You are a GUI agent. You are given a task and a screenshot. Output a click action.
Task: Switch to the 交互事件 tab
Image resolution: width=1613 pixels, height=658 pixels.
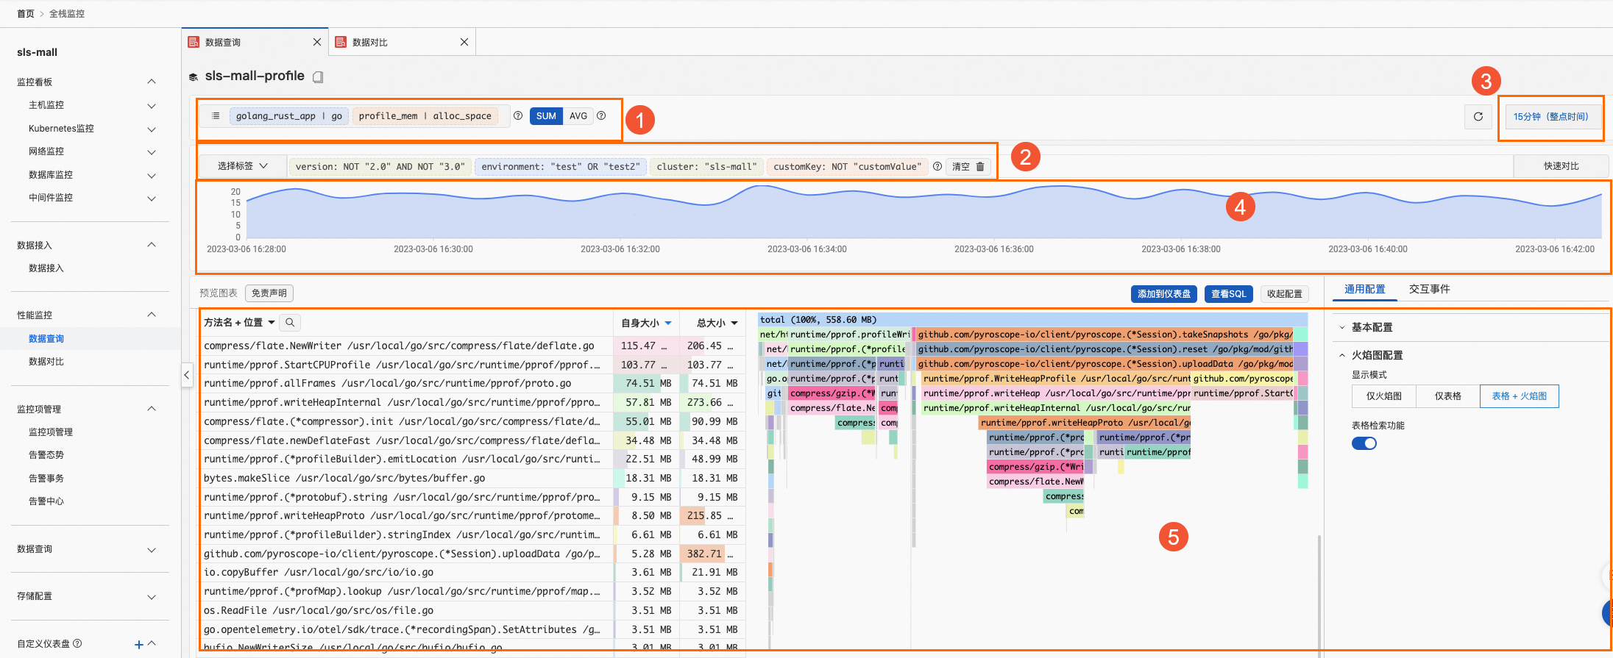(x=1429, y=290)
